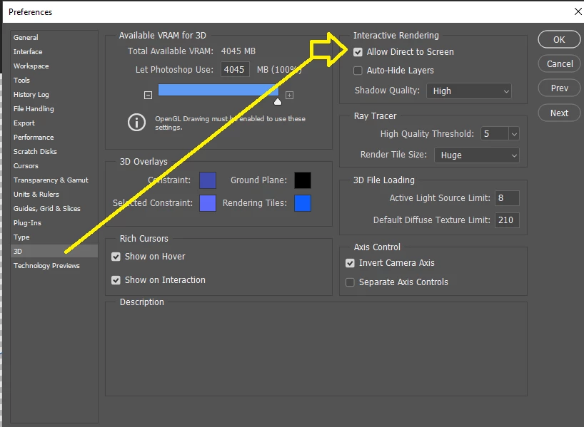
Task: Click the OK button
Action: click(x=559, y=39)
